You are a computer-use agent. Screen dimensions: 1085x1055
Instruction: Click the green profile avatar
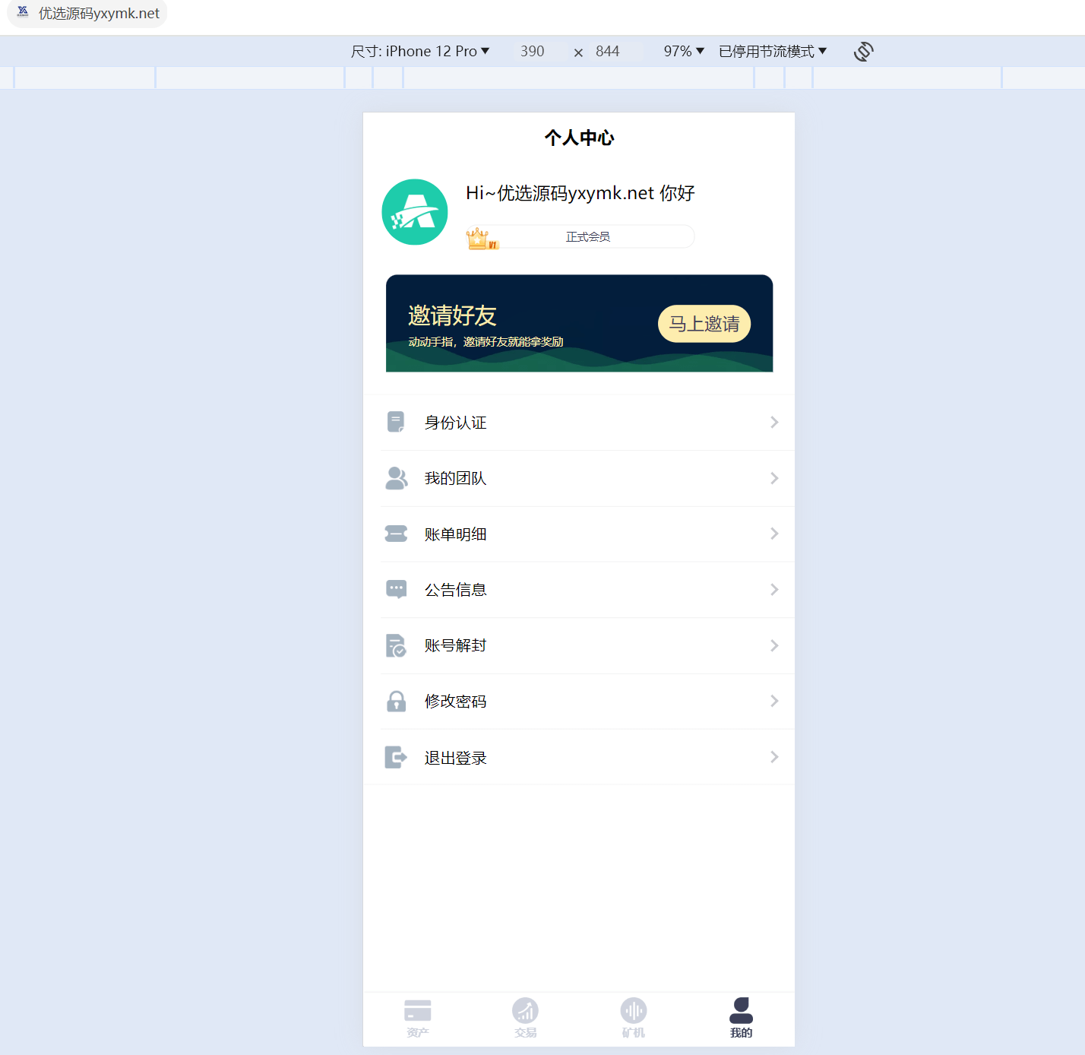[x=415, y=212]
